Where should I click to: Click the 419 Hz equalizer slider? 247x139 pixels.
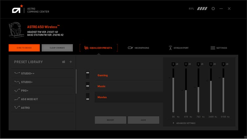186,90
